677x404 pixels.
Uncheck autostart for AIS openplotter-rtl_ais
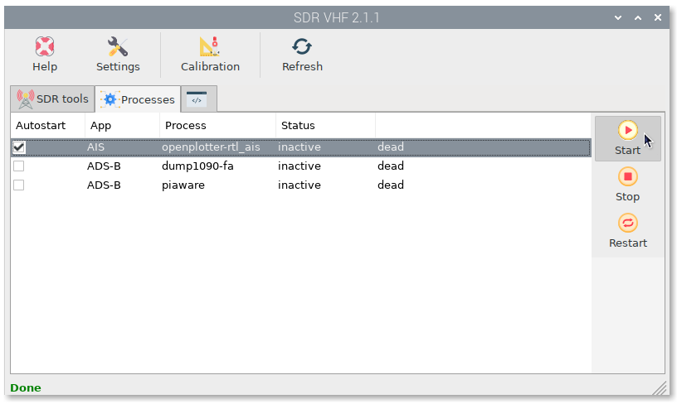click(x=18, y=147)
